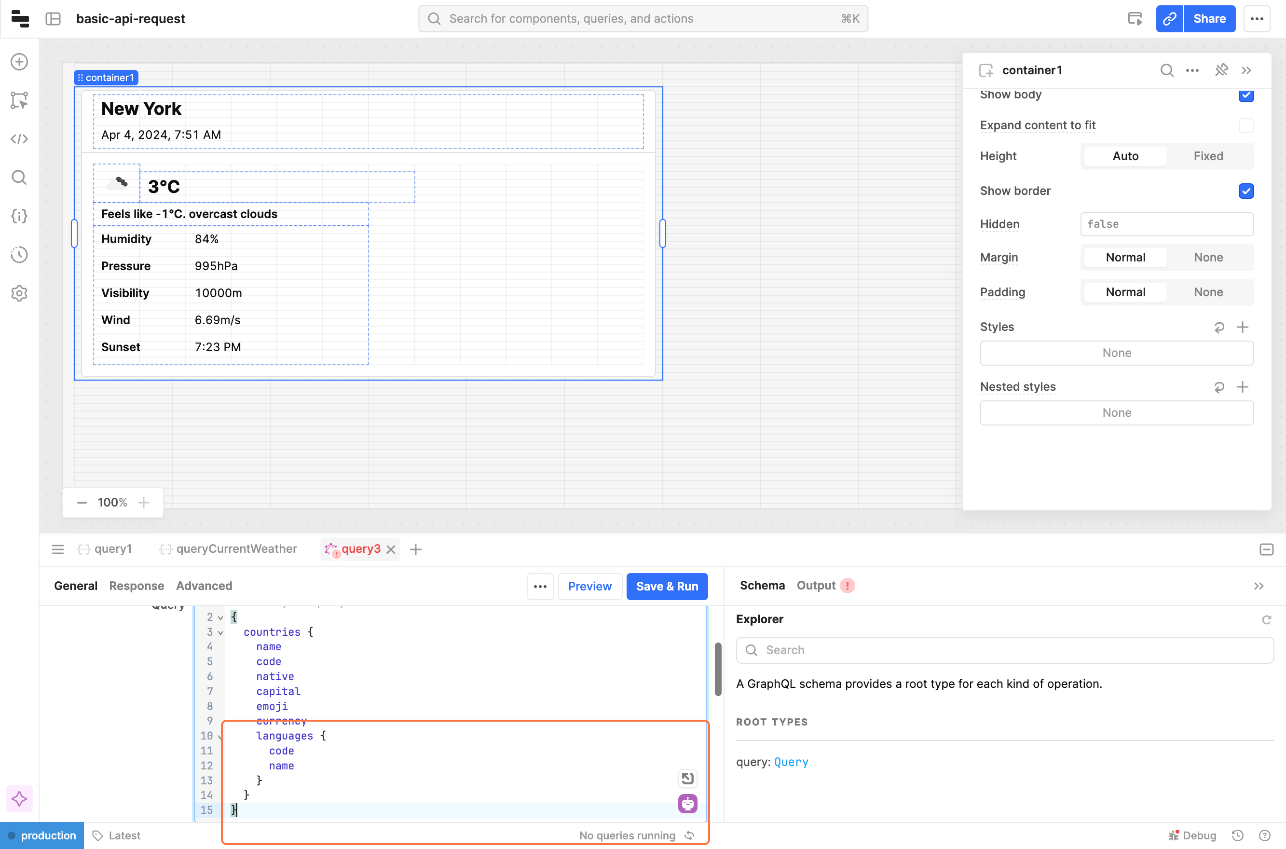The height and width of the screenshot is (849, 1286).
Task: Click the purple AI bot icon in editor
Action: (x=687, y=804)
